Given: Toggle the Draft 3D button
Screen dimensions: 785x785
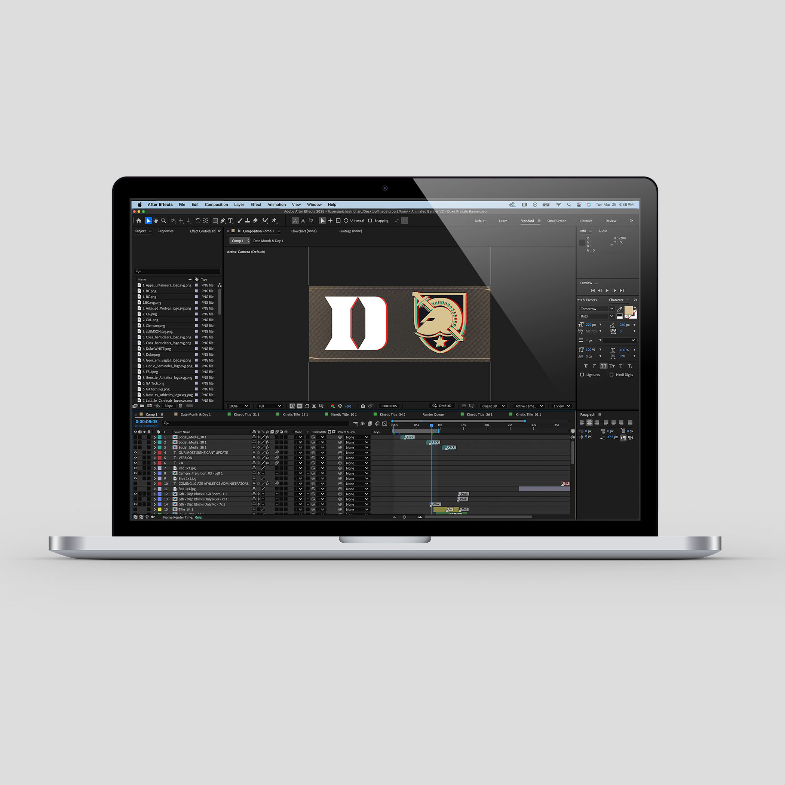Looking at the screenshot, I should (x=442, y=406).
